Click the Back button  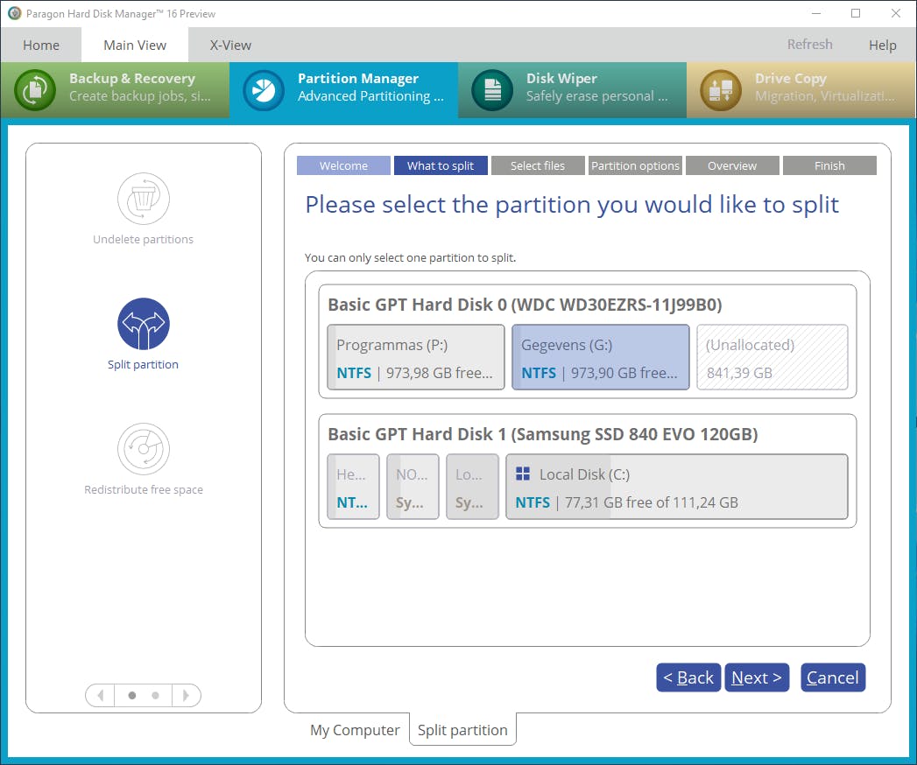coord(688,677)
